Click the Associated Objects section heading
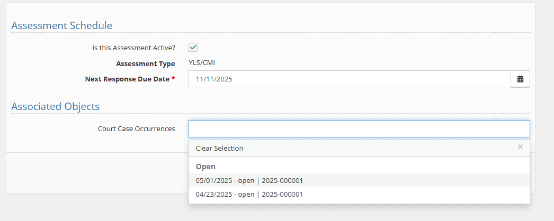This screenshot has width=554, height=221. point(55,106)
